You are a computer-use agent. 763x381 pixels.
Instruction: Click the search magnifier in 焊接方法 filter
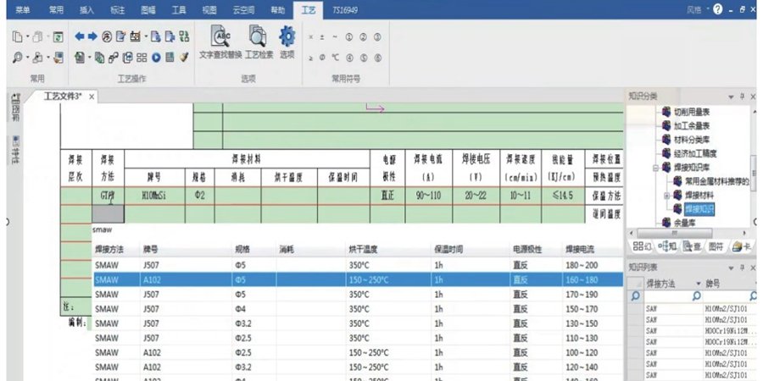[696, 295]
